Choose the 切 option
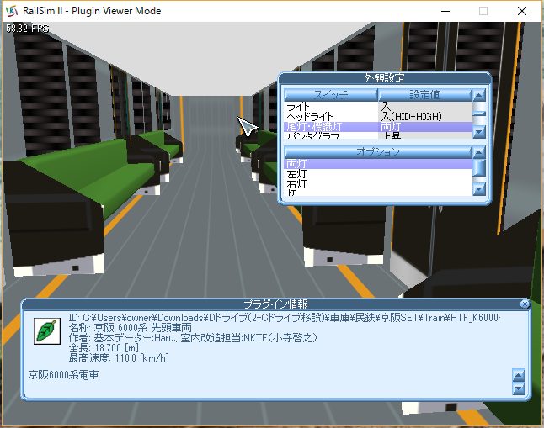 [378, 193]
